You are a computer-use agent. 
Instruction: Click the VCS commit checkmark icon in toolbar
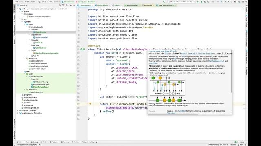[x=225, y=2]
